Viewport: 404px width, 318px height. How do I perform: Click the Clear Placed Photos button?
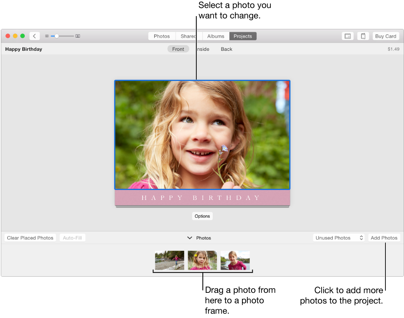click(x=29, y=237)
